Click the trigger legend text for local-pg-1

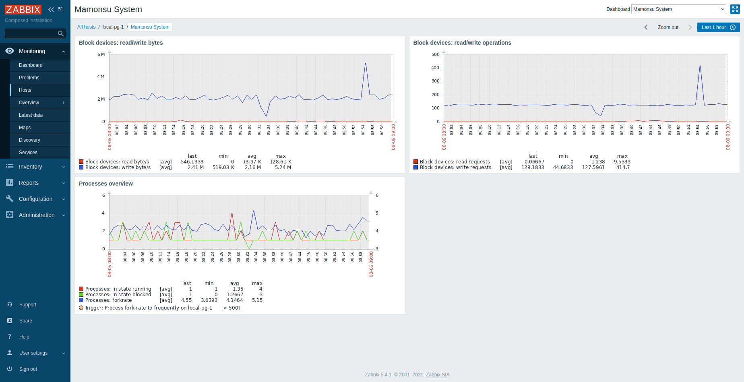[149, 308]
